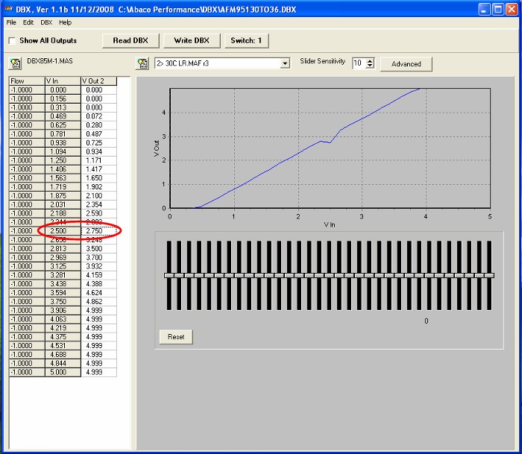Click the Reset button below sliders
Screen dimensions: 522x454
176,337
